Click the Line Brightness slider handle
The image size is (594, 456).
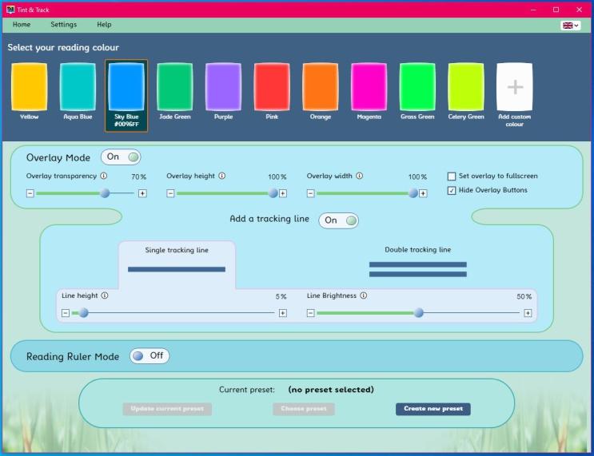(419, 312)
